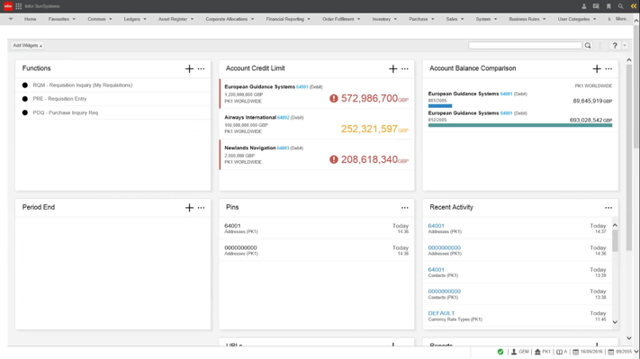Open the User Categories menu
Screen dimensions: 640x359
[577, 19]
